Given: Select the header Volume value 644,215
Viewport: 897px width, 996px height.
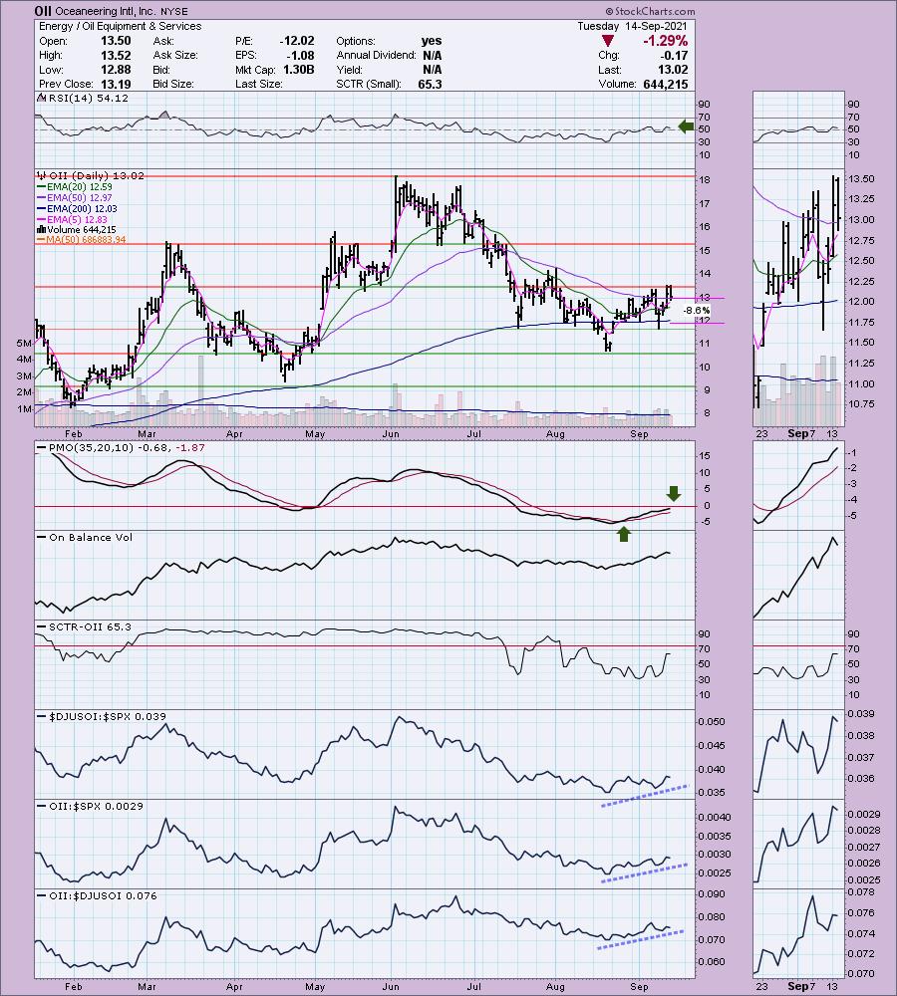Looking at the screenshot, I should click(x=666, y=84).
